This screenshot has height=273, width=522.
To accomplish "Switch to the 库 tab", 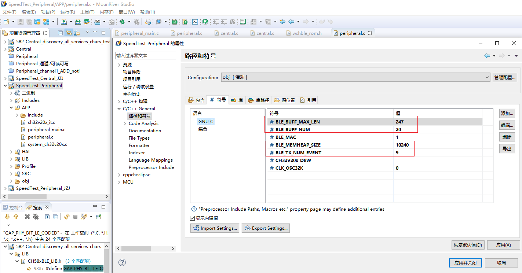I will pyautogui.click(x=237, y=100).
